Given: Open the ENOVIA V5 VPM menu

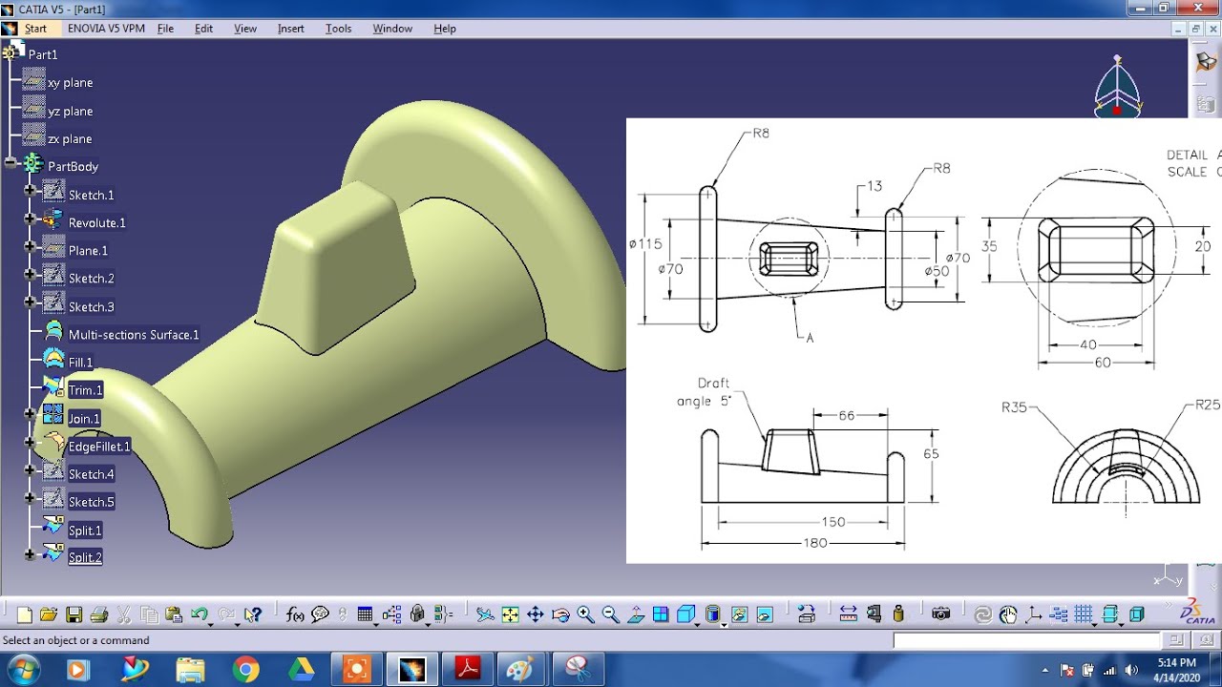Looking at the screenshot, I should [106, 29].
